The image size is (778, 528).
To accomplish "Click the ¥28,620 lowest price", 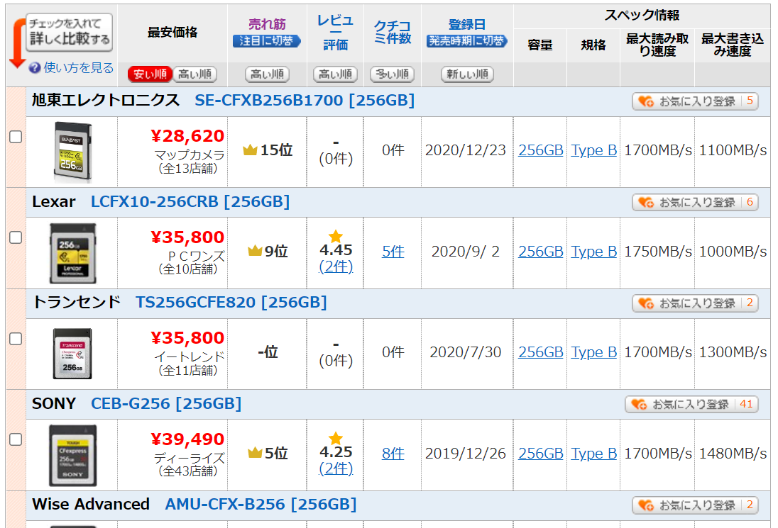I will click(x=187, y=135).
